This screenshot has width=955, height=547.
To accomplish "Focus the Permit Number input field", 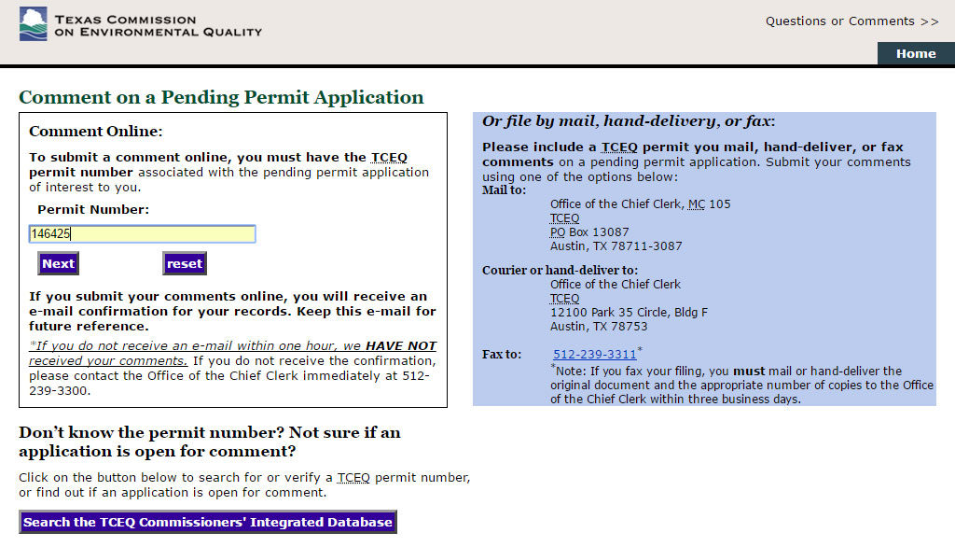I will pos(142,233).
